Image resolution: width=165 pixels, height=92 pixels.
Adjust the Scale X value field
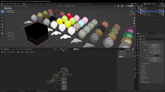155,58
